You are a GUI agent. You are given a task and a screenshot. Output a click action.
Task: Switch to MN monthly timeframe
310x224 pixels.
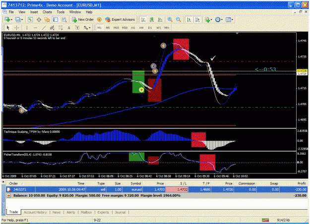167,28
